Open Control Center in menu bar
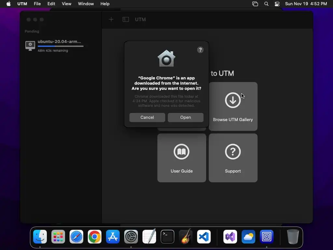The height and width of the screenshot is (250, 333). (x=277, y=4)
